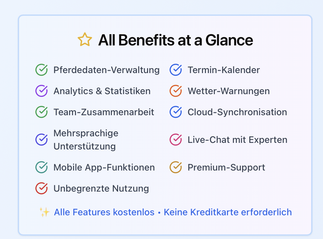Click red check icon beside Unbegrenzte Nutzung
The height and width of the screenshot is (239, 323).
[41, 188]
